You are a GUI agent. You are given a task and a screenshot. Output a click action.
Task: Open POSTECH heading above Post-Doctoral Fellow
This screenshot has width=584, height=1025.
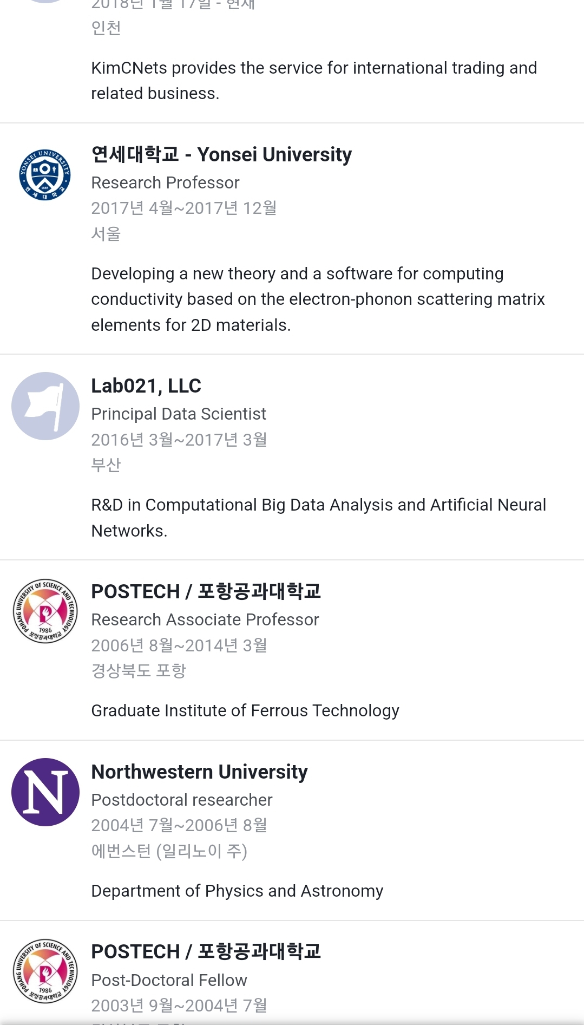coord(206,951)
